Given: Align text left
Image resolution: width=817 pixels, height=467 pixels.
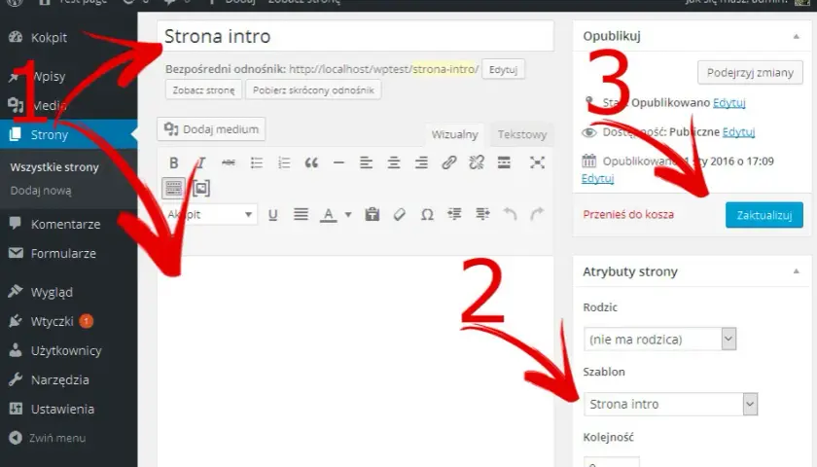Looking at the screenshot, I should 367,162.
